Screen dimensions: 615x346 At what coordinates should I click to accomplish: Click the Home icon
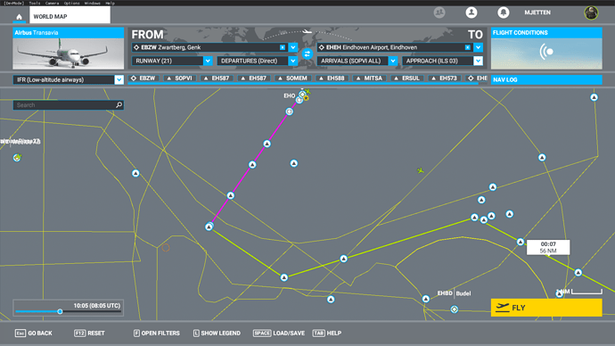click(x=19, y=17)
